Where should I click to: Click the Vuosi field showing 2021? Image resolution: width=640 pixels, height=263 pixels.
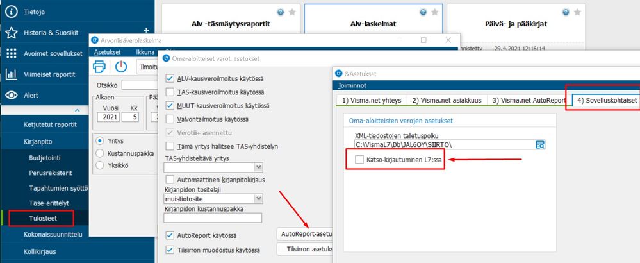108,117
